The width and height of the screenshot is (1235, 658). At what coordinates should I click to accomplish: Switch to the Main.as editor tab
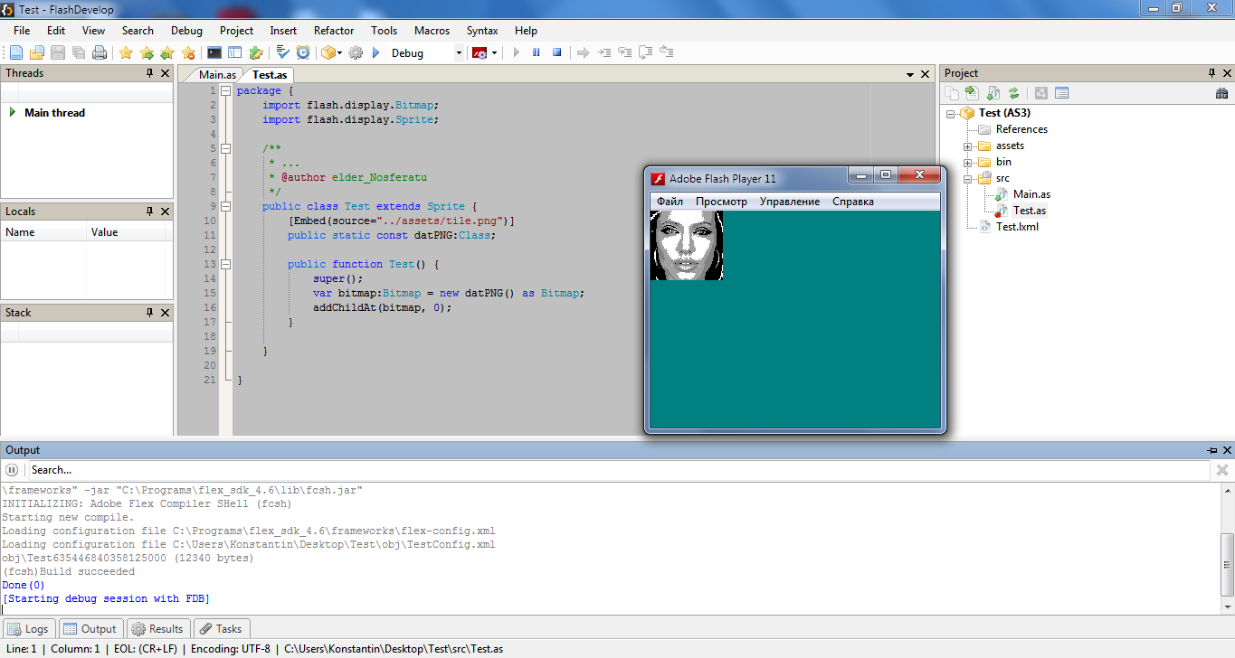coord(217,75)
